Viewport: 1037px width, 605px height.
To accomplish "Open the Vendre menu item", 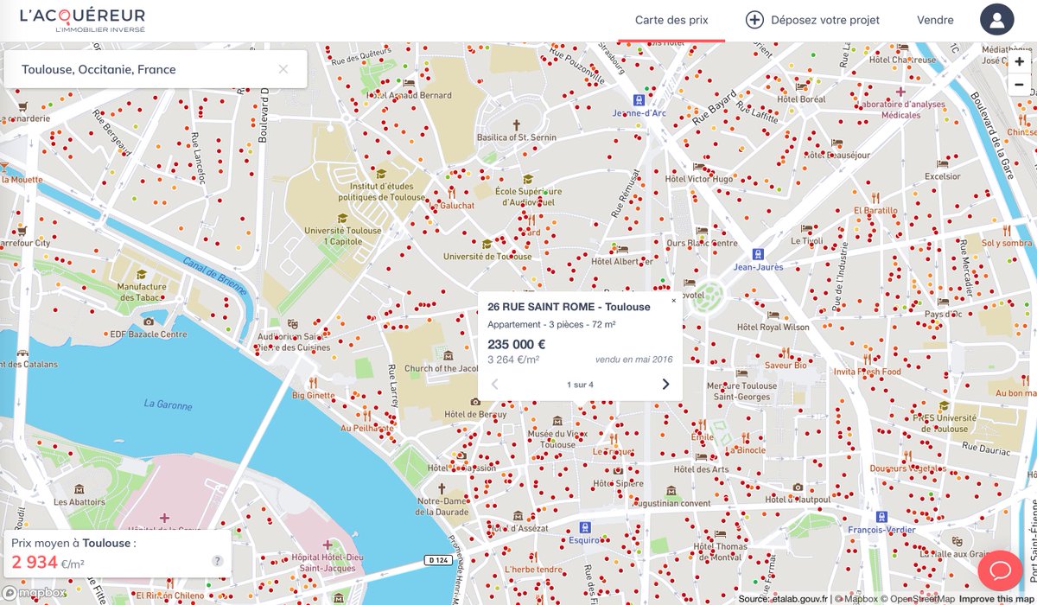I will coord(934,19).
